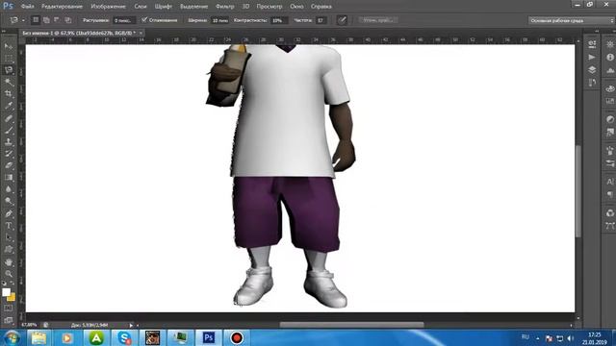Open the Swatches panel icon
This screenshot has height=346, width=616.
[609, 102]
